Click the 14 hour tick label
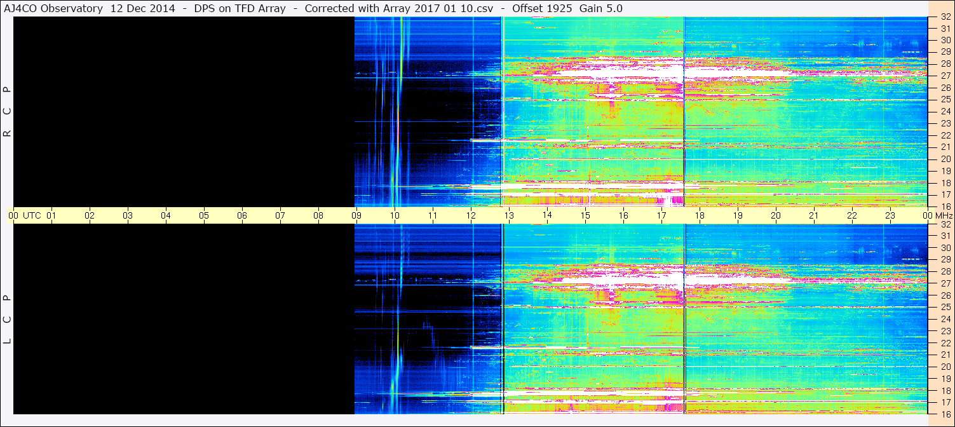 pyautogui.click(x=547, y=215)
